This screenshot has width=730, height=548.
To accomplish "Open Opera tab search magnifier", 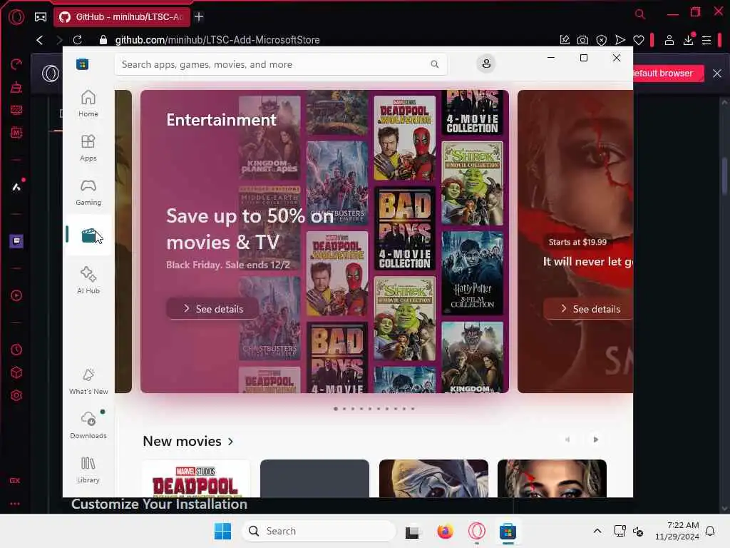I will (640, 14).
